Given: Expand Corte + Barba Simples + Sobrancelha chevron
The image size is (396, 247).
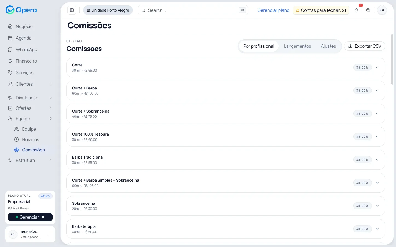Looking at the screenshot, I should (x=377, y=183).
